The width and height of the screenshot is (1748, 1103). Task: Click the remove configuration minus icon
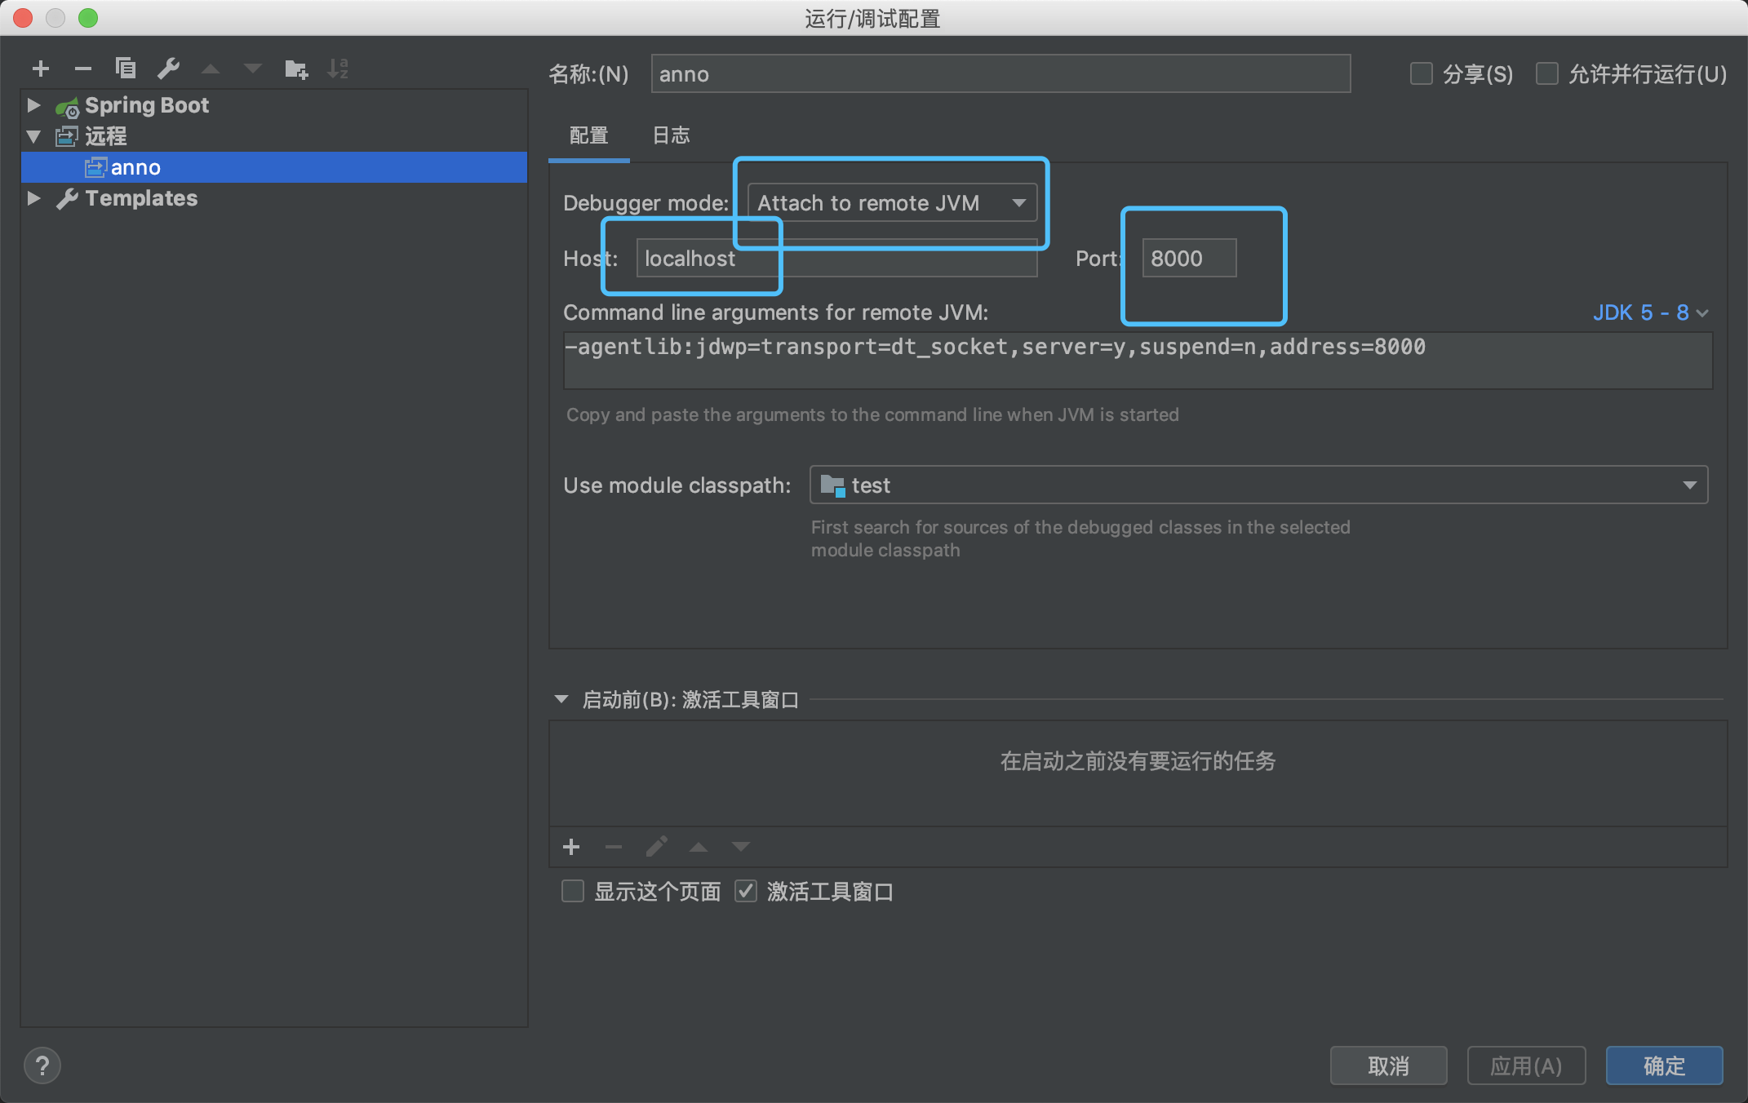pyautogui.click(x=82, y=69)
